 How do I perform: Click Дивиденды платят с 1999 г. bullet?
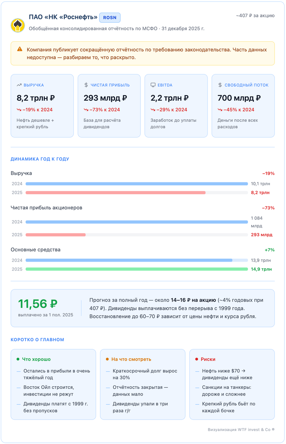click(56, 407)
